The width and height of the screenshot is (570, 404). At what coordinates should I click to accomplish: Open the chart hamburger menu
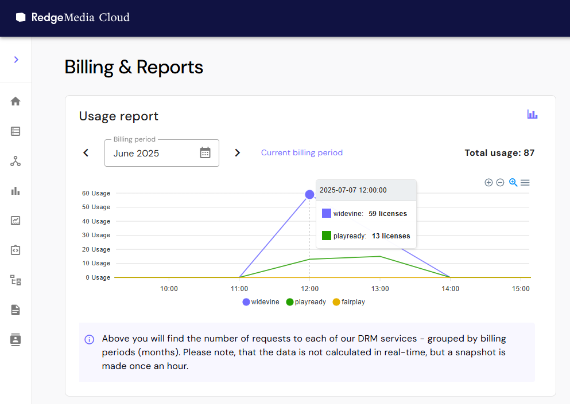[525, 183]
